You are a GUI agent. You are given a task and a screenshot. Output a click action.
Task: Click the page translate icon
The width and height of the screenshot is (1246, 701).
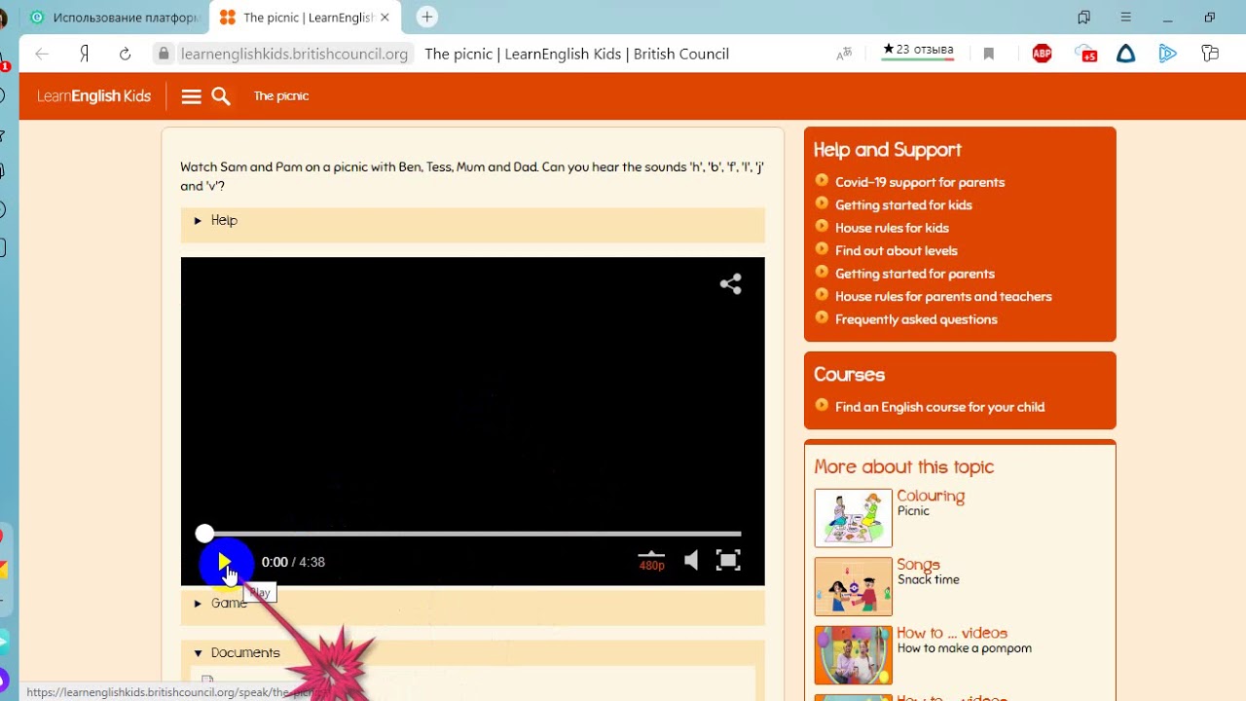click(843, 55)
